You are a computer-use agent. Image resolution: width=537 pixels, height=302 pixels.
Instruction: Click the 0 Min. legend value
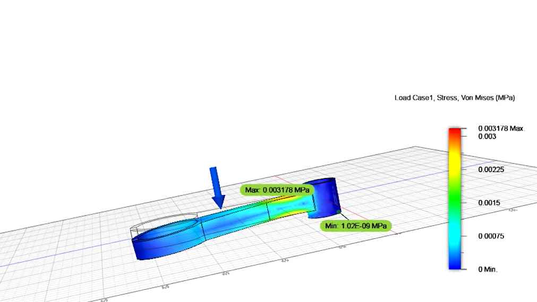point(488,269)
